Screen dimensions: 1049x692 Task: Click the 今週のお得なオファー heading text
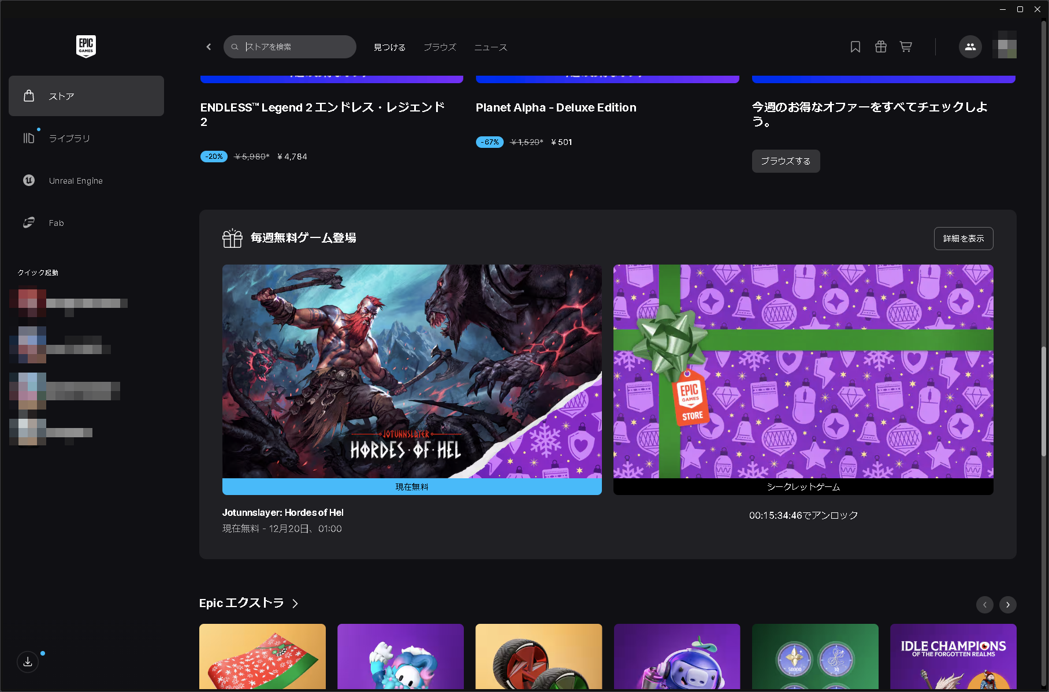869,114
